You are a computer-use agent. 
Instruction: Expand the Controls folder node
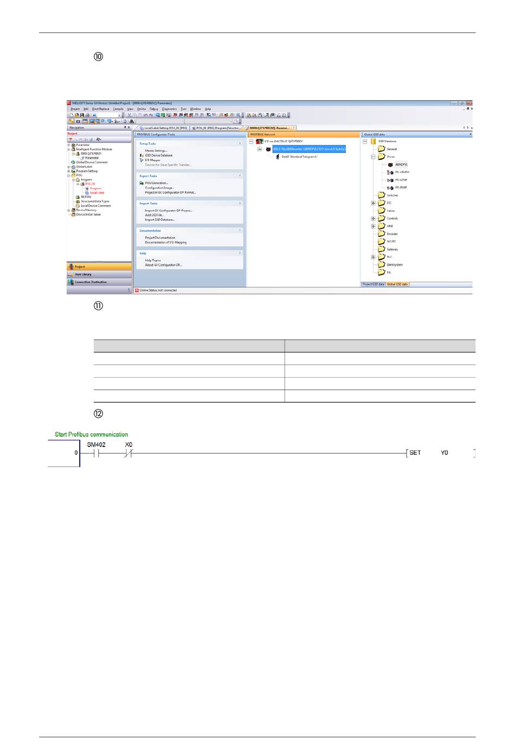(x=373, y=218)
